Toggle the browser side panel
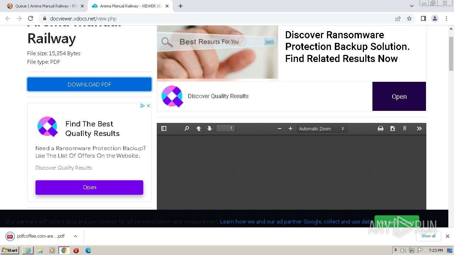The image size is (454, 255). 423,18
